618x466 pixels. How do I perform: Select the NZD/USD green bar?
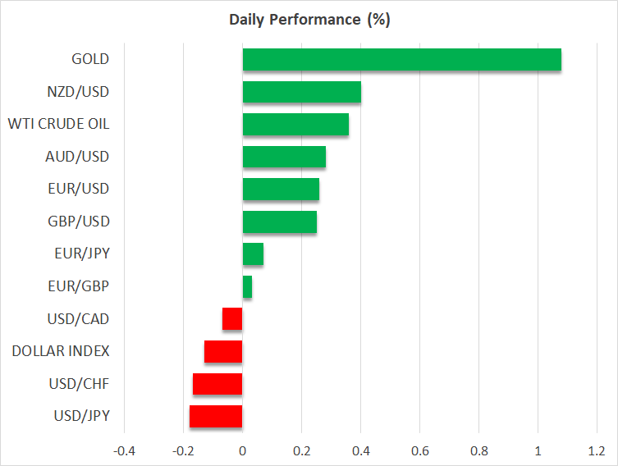[x=301, y=92]
